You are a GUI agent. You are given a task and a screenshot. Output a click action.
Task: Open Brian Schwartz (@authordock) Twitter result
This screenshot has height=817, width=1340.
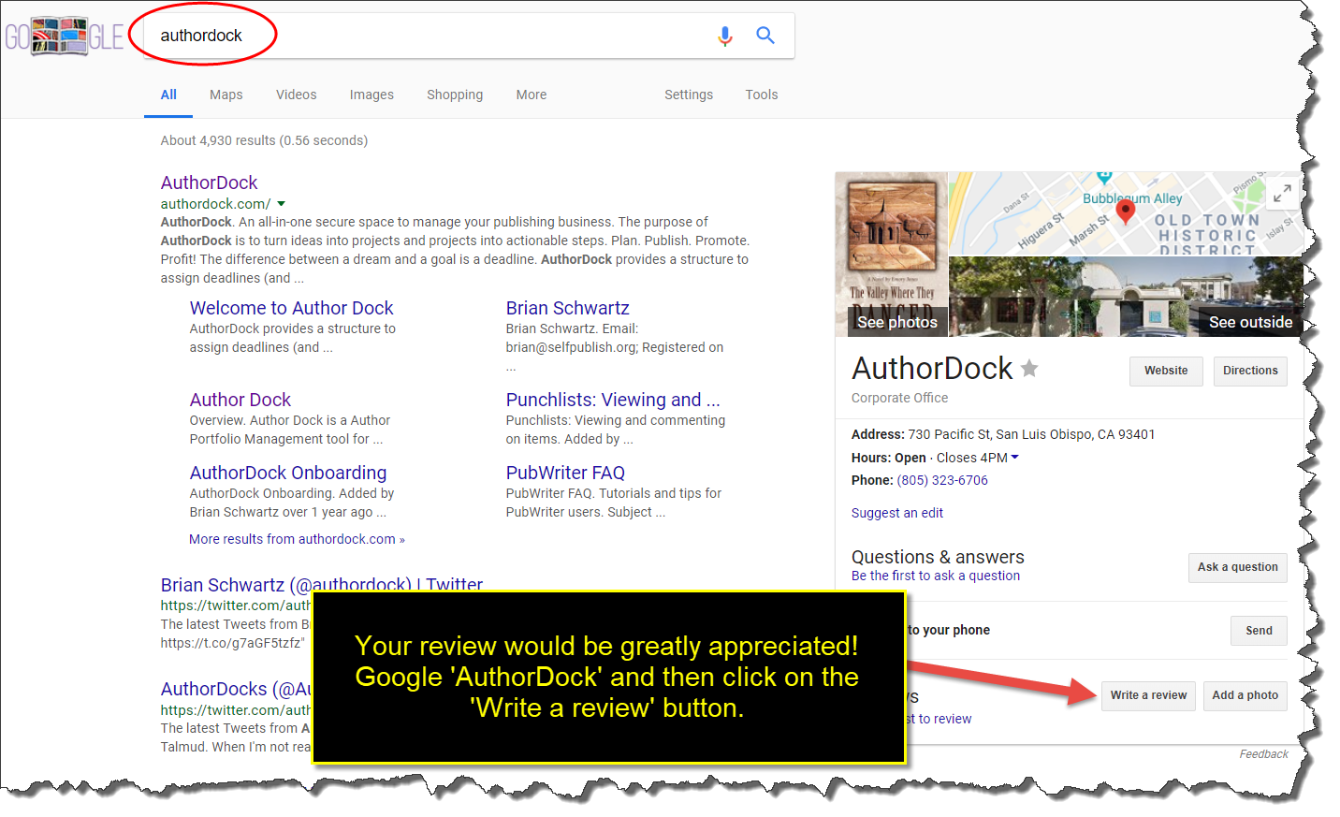pos(322,585)
